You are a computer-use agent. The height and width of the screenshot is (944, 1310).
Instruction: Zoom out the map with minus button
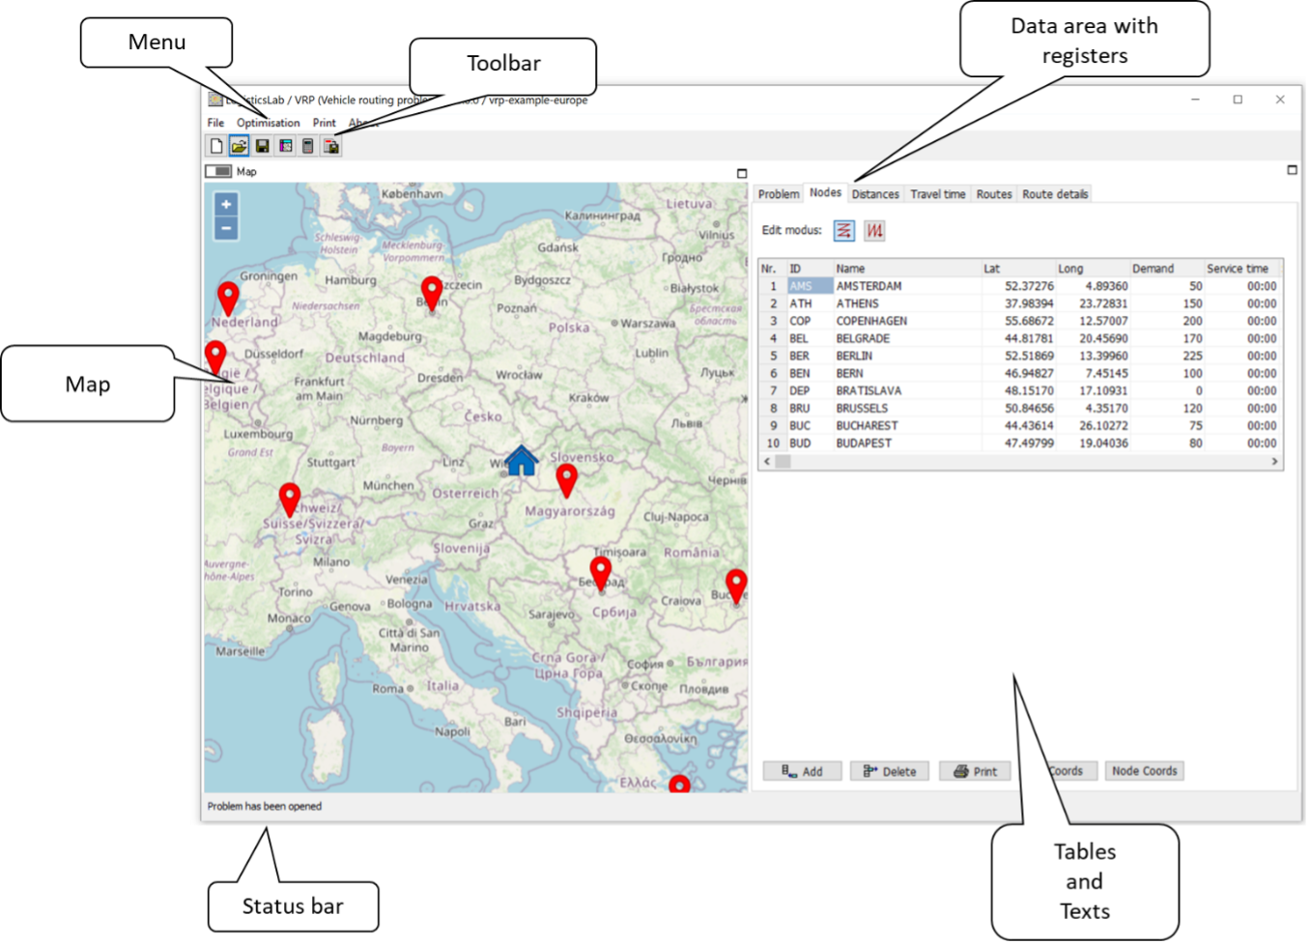pyautogui.click(x=226, y=228)
